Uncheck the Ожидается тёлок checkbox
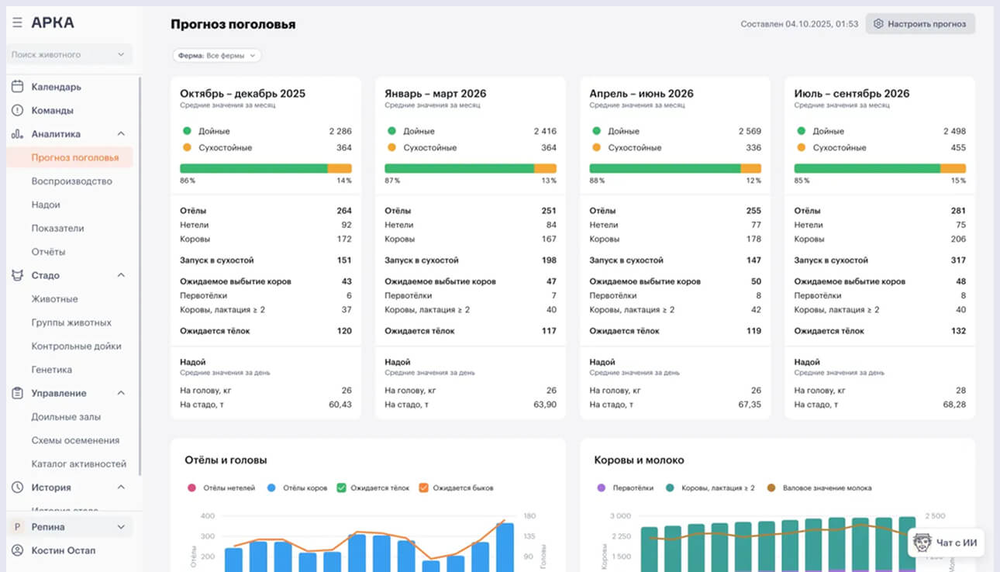This screenshot has height=572, width=1000. point(343,488)
